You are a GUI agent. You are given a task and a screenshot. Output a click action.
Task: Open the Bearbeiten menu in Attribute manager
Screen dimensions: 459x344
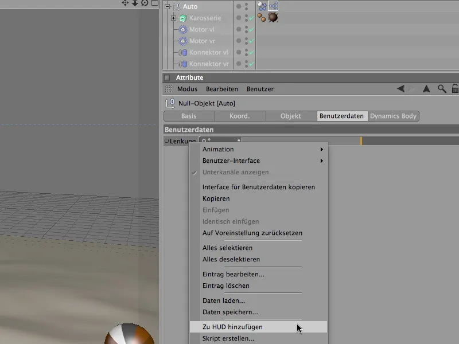click(222, 89)
